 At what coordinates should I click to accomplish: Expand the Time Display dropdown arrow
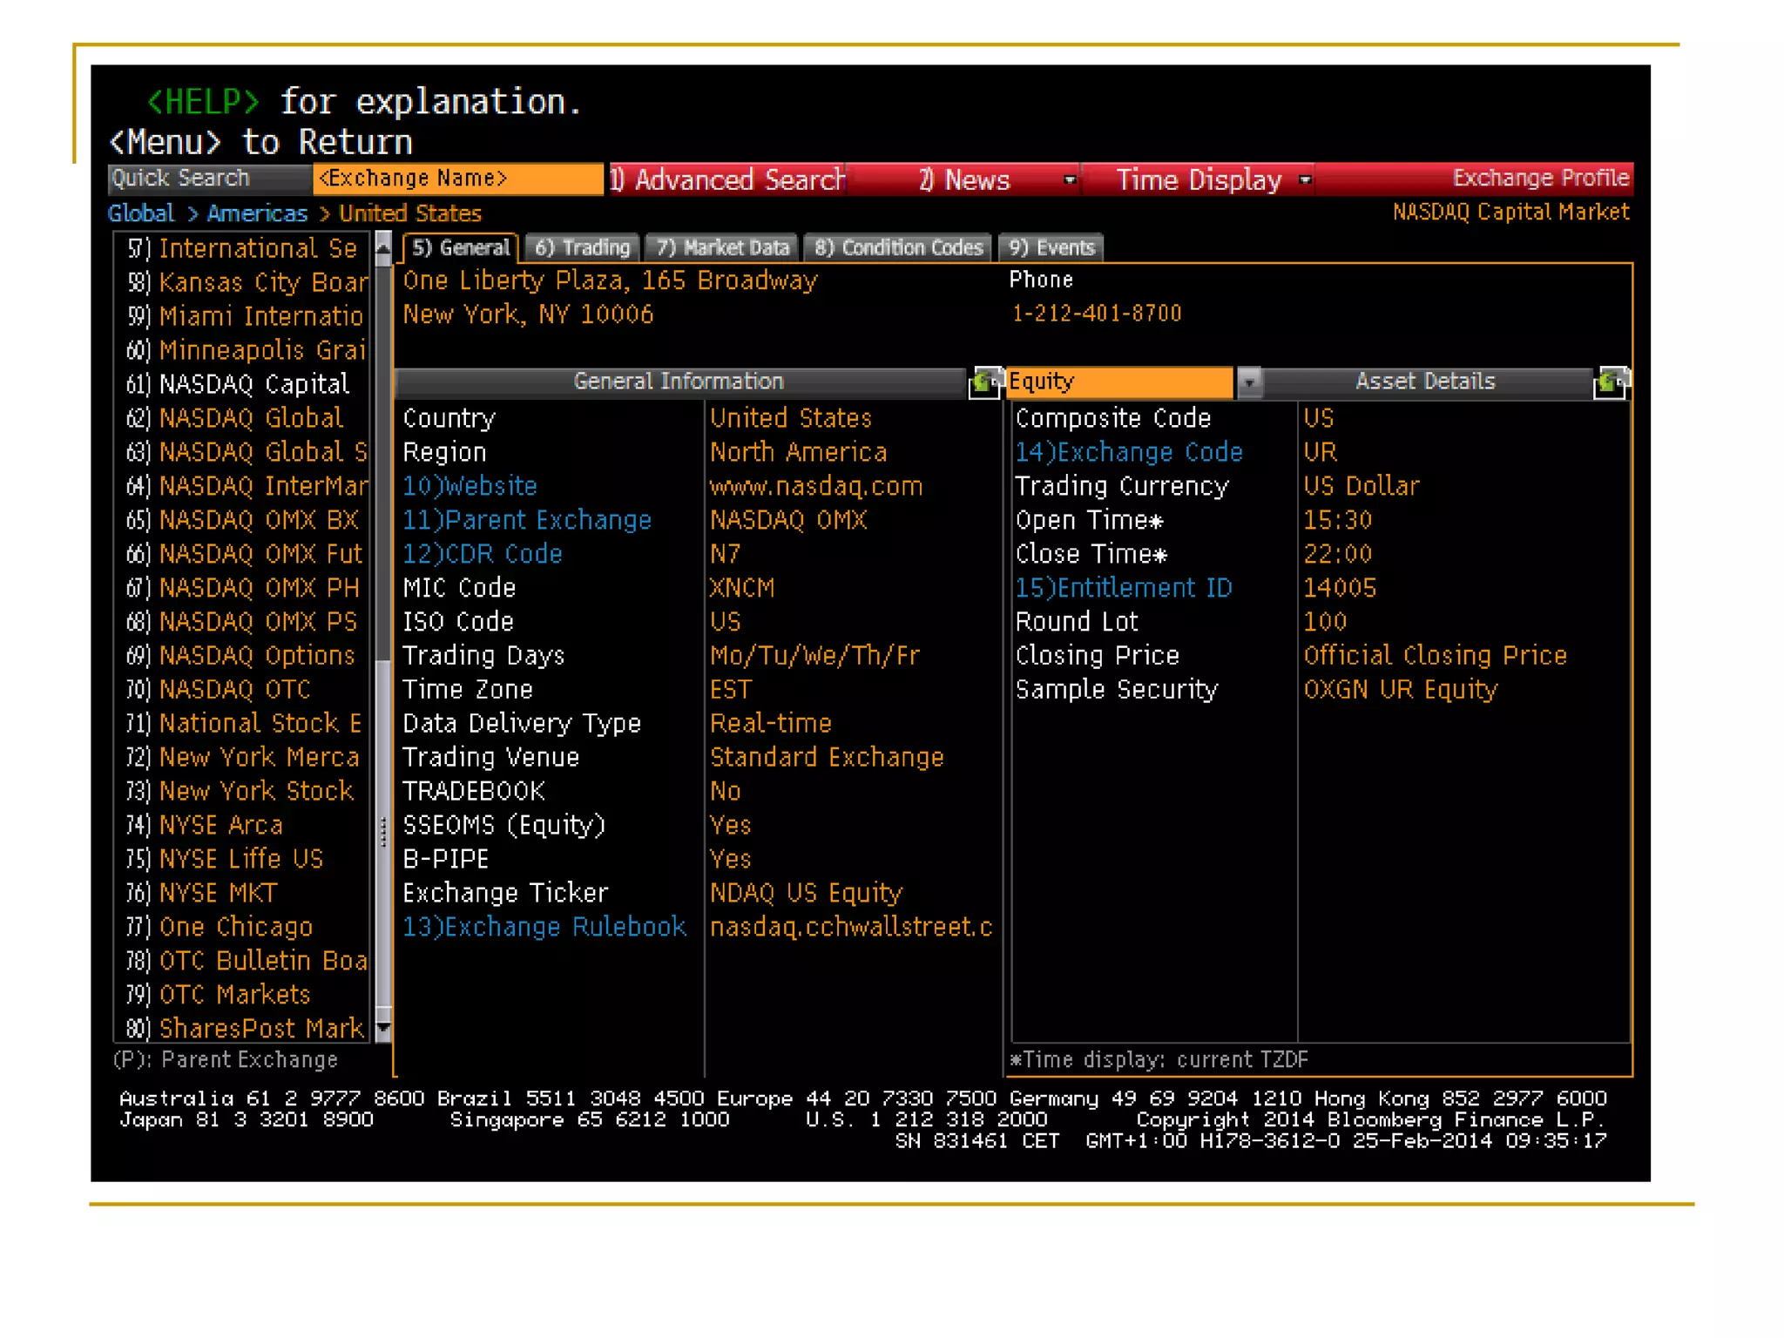click(x=1305, y=180)
